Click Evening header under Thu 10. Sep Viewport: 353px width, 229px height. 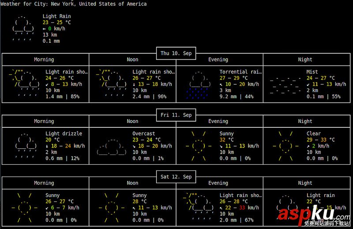[218, 59]
